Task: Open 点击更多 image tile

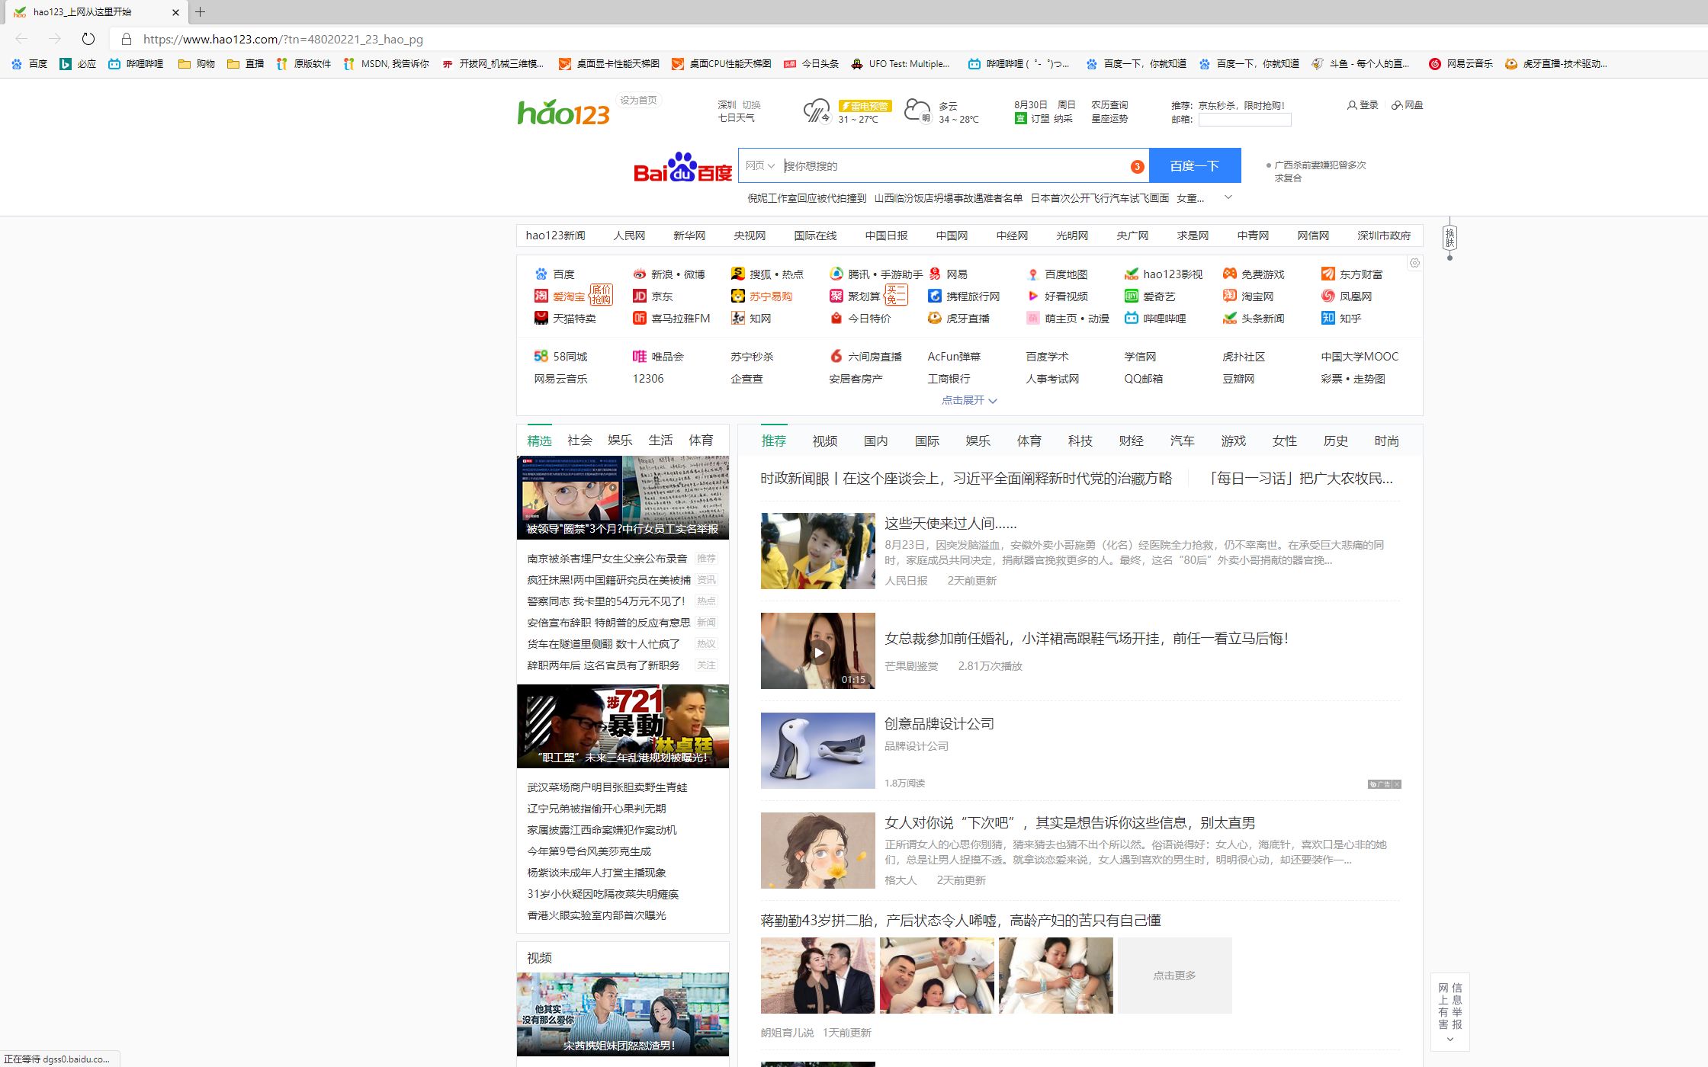Action: point(1175,976)
